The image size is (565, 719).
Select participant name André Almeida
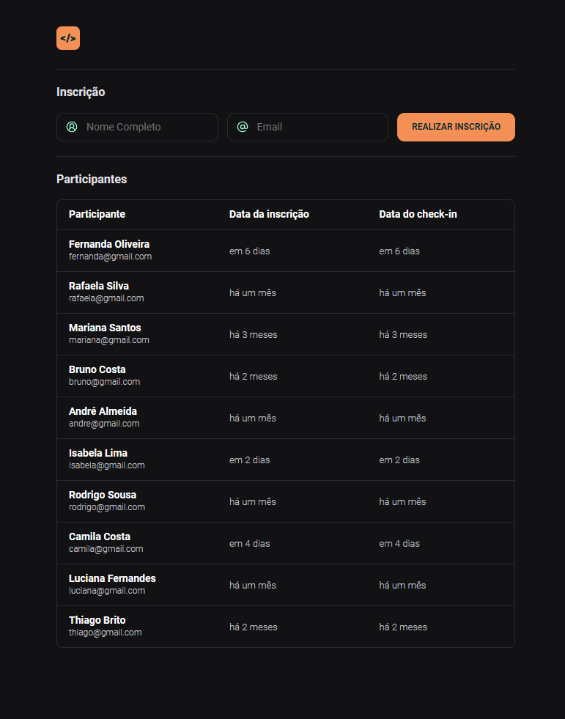[103, 411]
